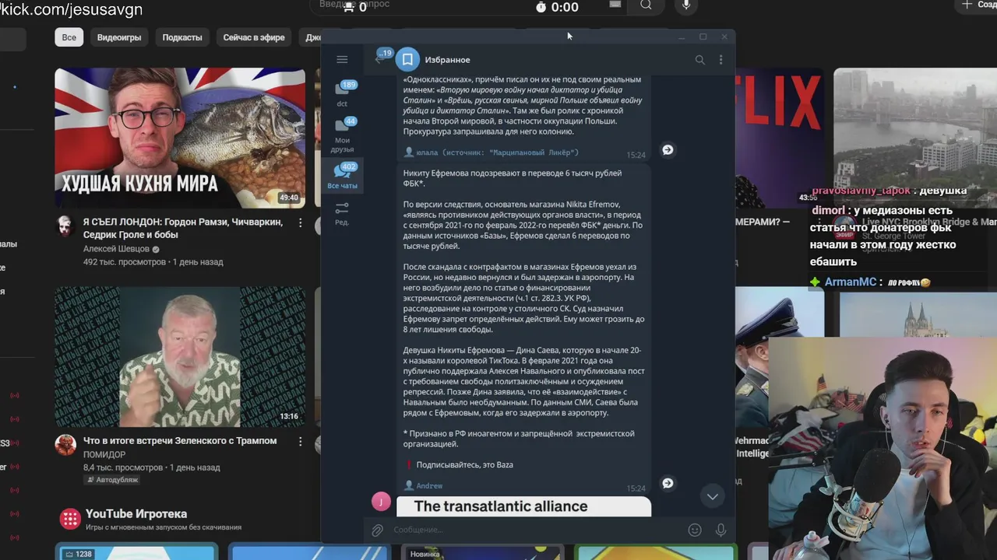Open options menu for Я СЪЕЛ ЛОНДОН video
This screenshot has height=560, width=997.
coord(300,223)
